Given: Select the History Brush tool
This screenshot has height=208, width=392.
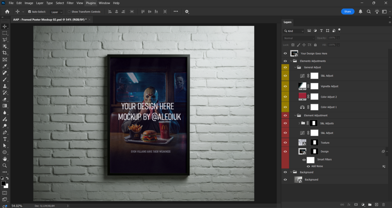Looking at the screenshot, I should point(5,93).
